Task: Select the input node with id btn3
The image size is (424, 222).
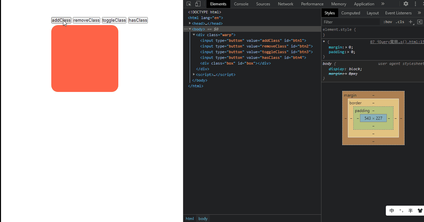Action: [256, 52]
